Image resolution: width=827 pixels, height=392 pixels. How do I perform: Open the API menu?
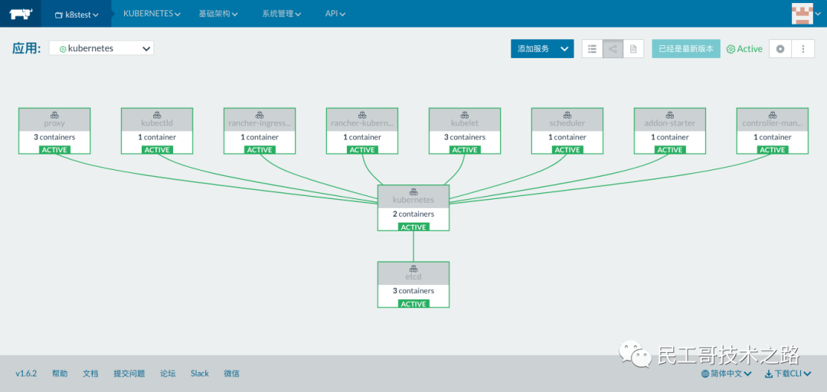tap(335, 14)
